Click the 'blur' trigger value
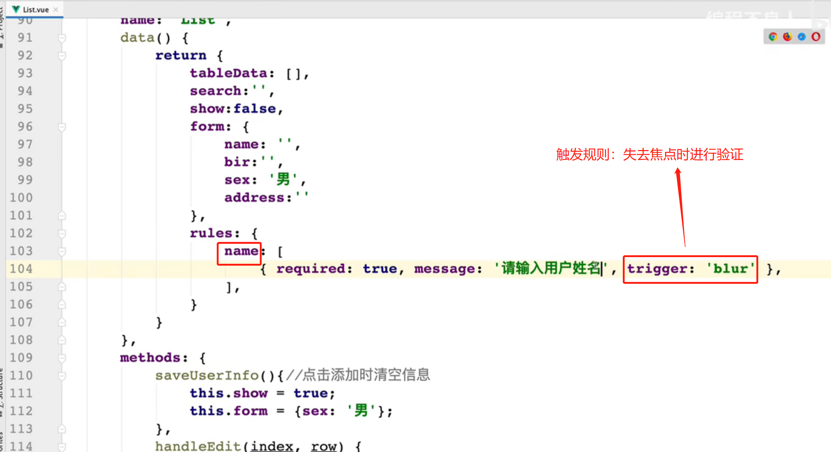 pyautogui.click(x=730, y=269)
